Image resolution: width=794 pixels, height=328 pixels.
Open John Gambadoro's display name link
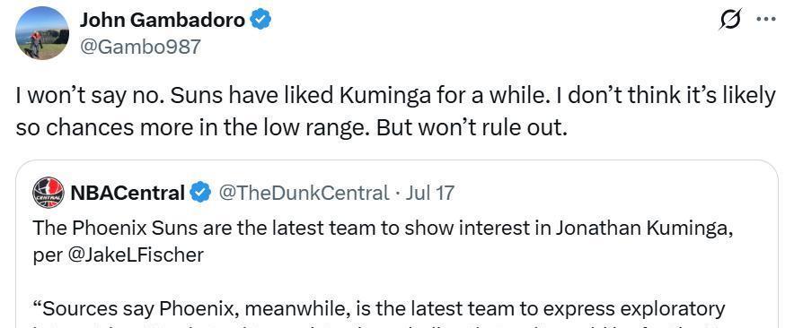point(162,21)
